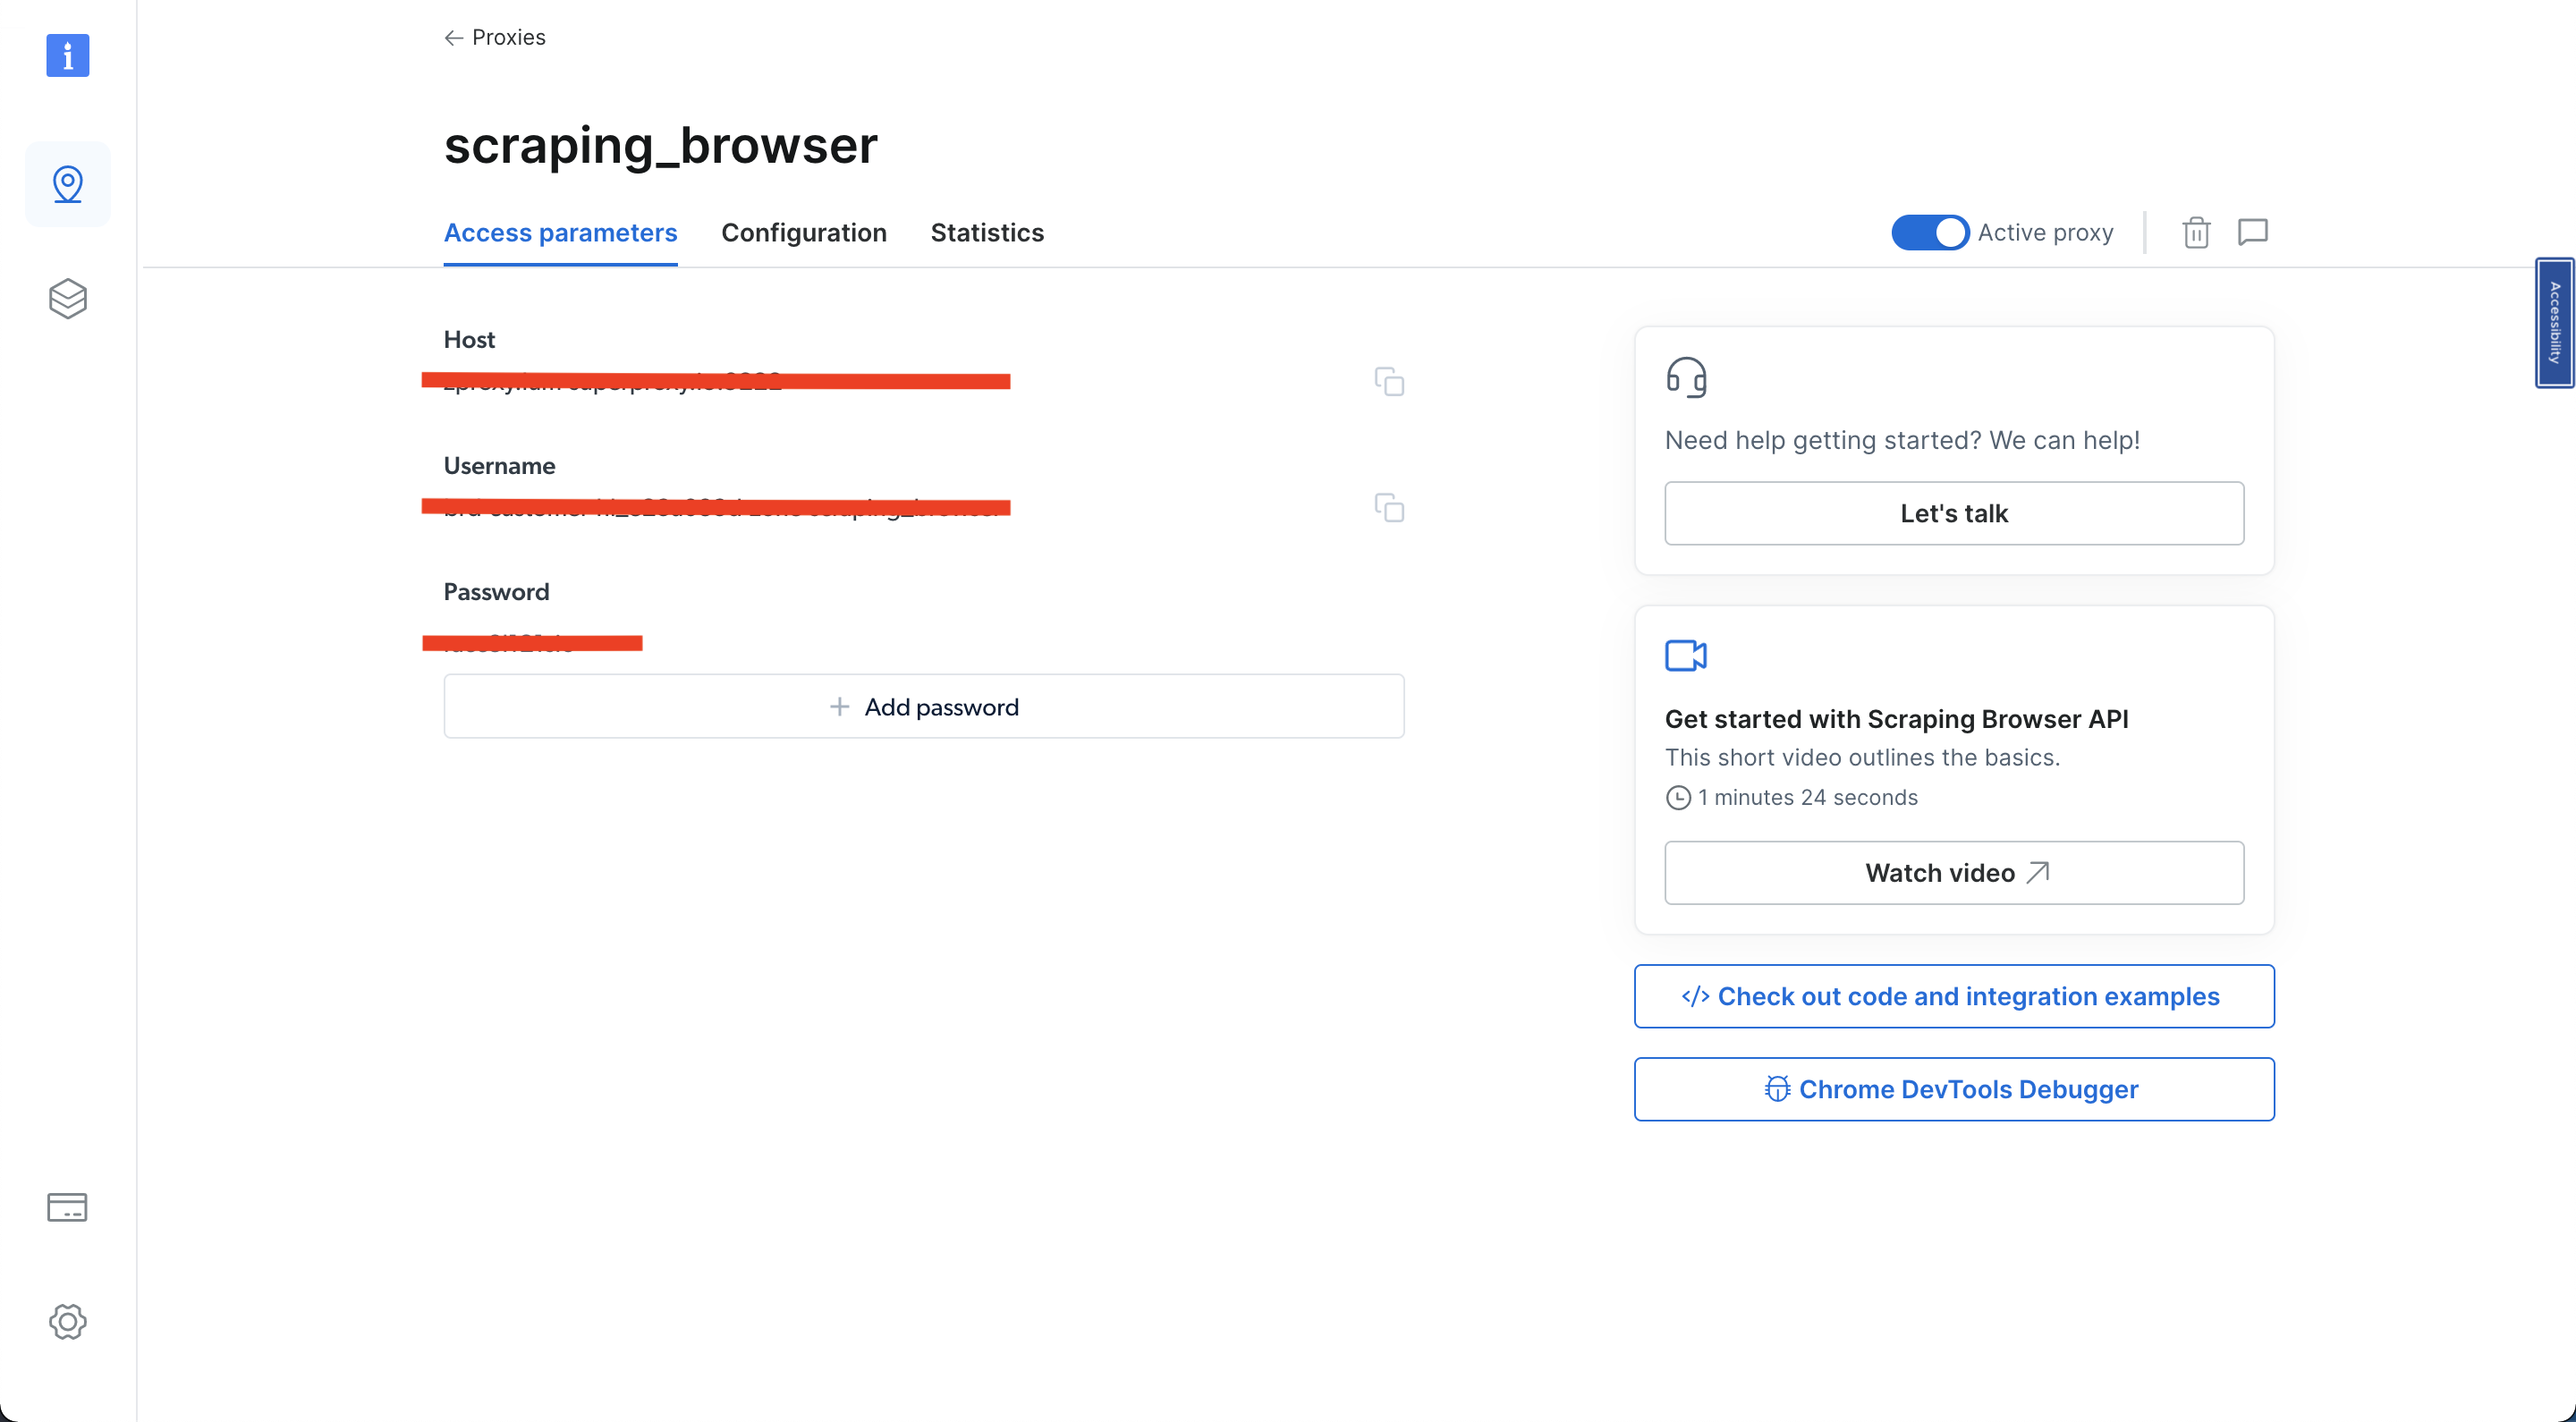Open settings with the gear icon

pos(67,1321)
